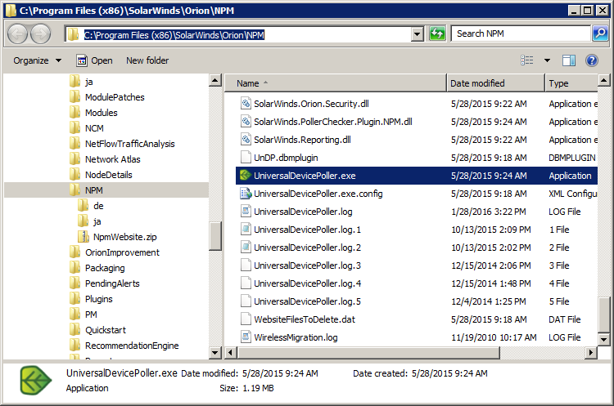
Task: Click the UniversalDevicePoller.exe green leaf icon
Action: click(246, 176)
